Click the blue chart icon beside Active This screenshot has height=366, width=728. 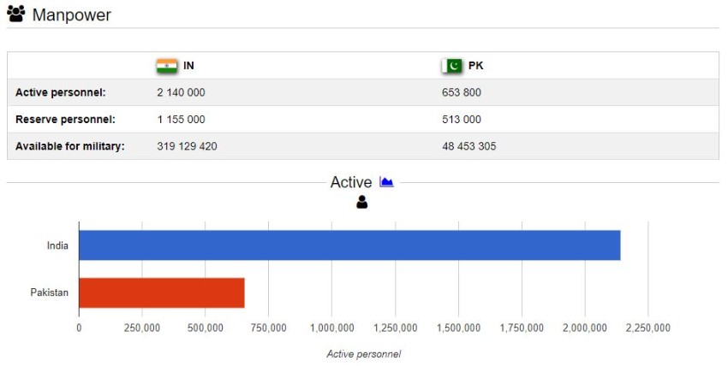pos(386,182)
